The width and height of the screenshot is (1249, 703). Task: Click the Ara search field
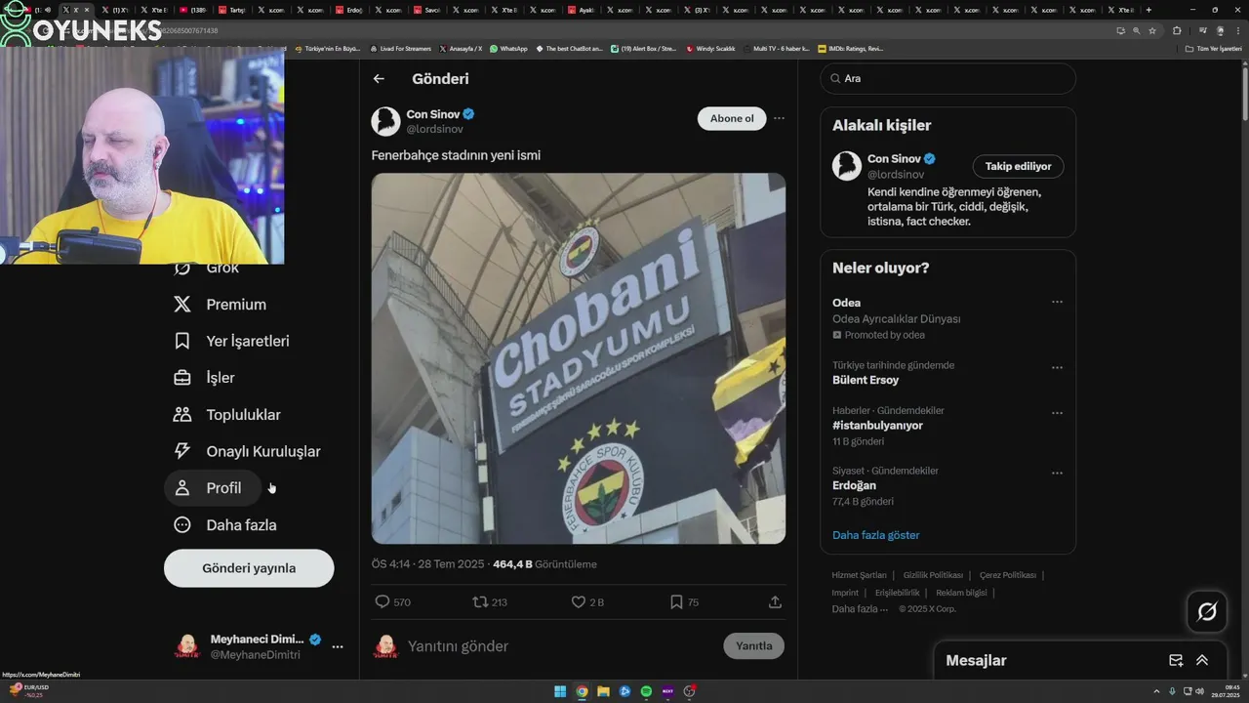click(x=947, y=78)
